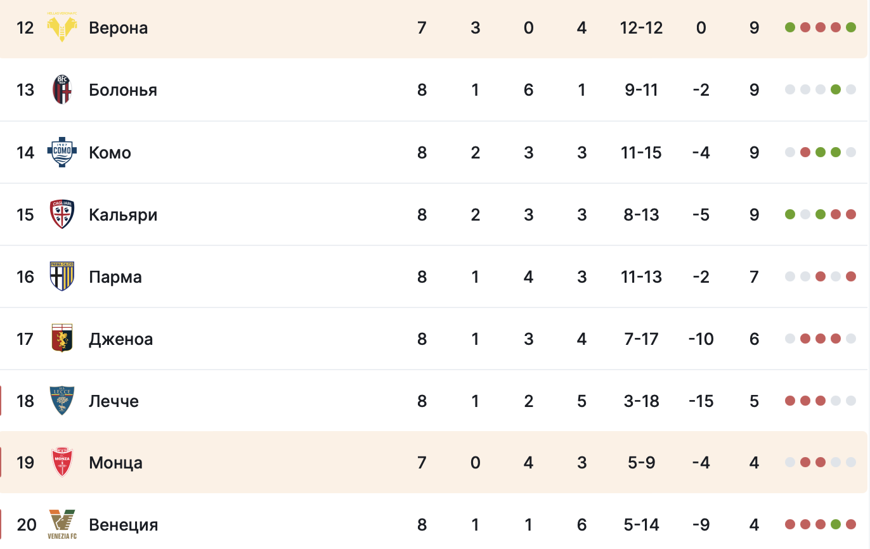
Task: Click Monza's 5-9 goals score cell
Action: [641, 463]
